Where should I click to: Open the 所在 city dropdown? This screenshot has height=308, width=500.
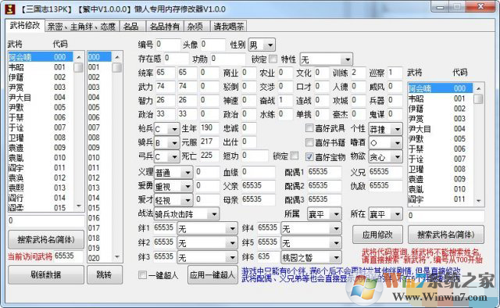point(385,214)
